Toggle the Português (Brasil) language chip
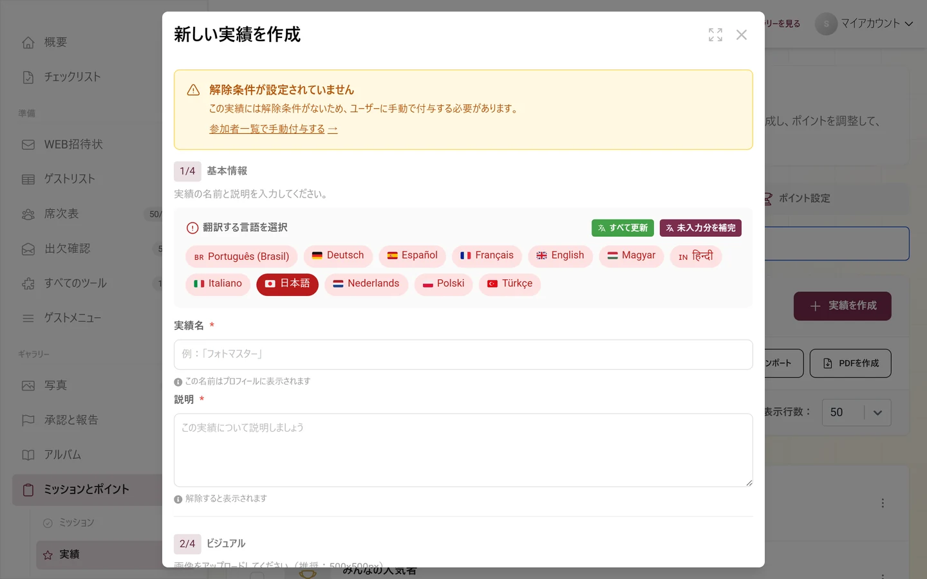Image resolution: width=927 pixels, height=579 pixels. coord(241,257)
